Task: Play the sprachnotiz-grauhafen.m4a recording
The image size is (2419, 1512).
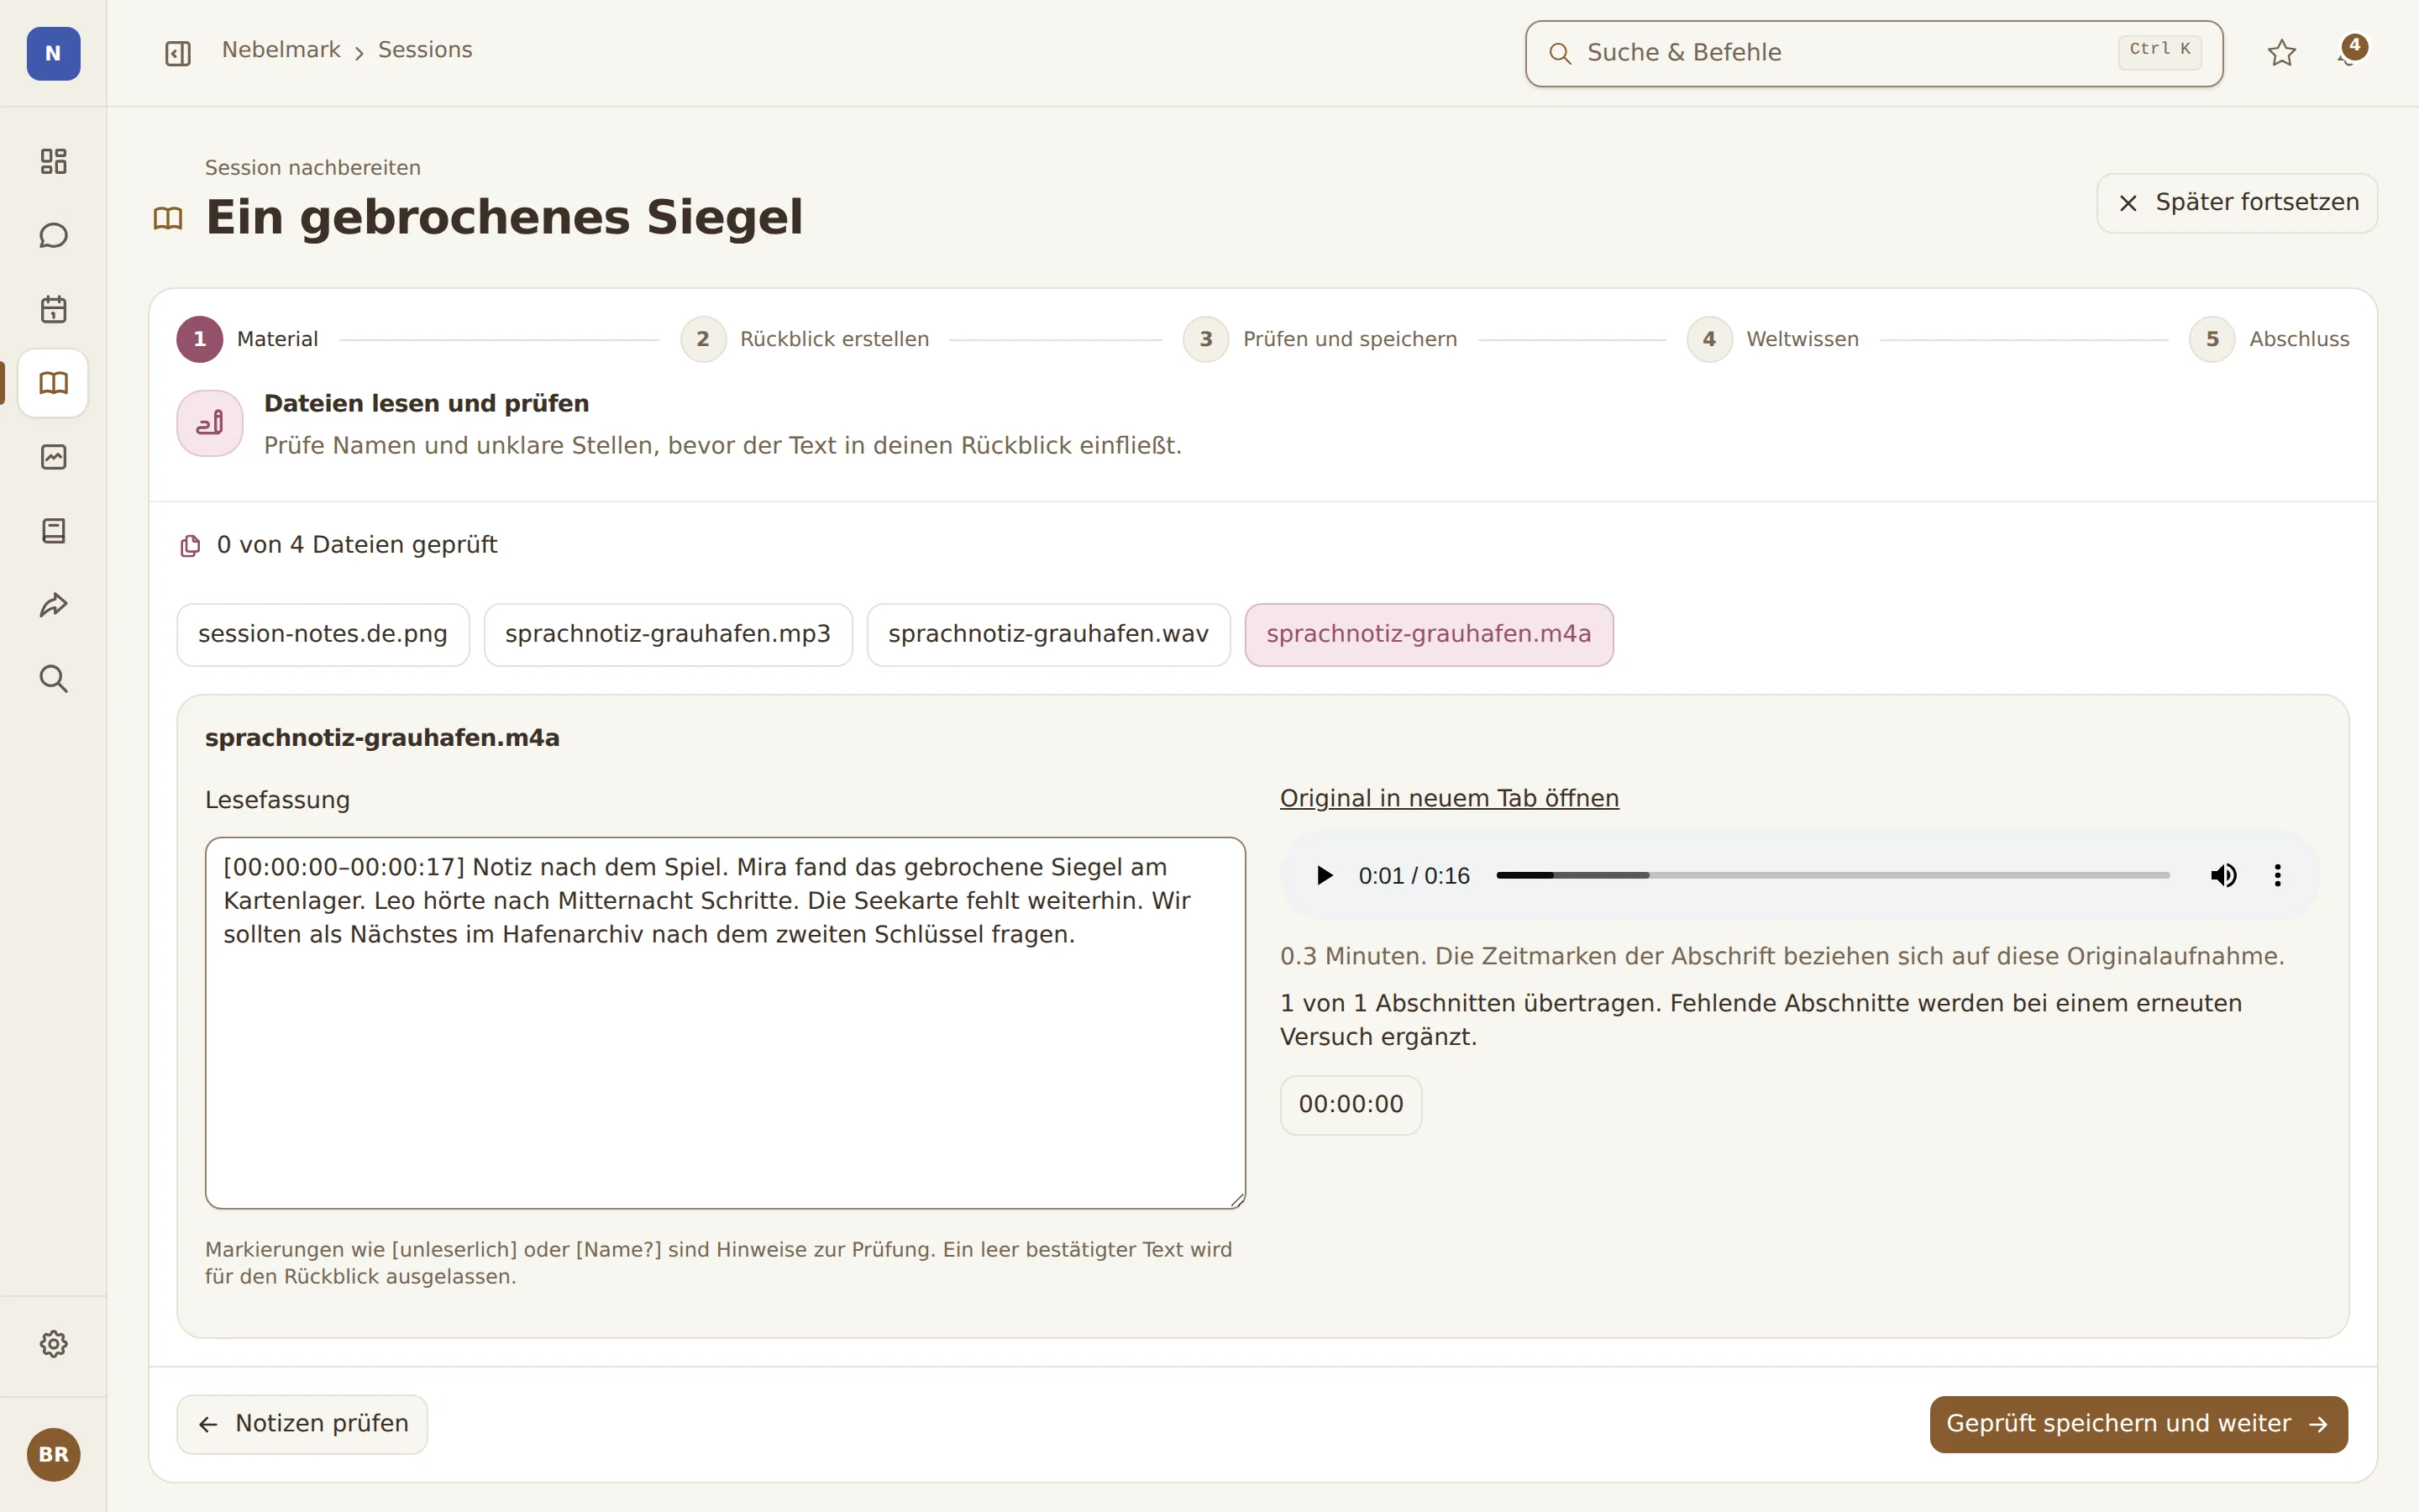Action: click(1325, 876)
